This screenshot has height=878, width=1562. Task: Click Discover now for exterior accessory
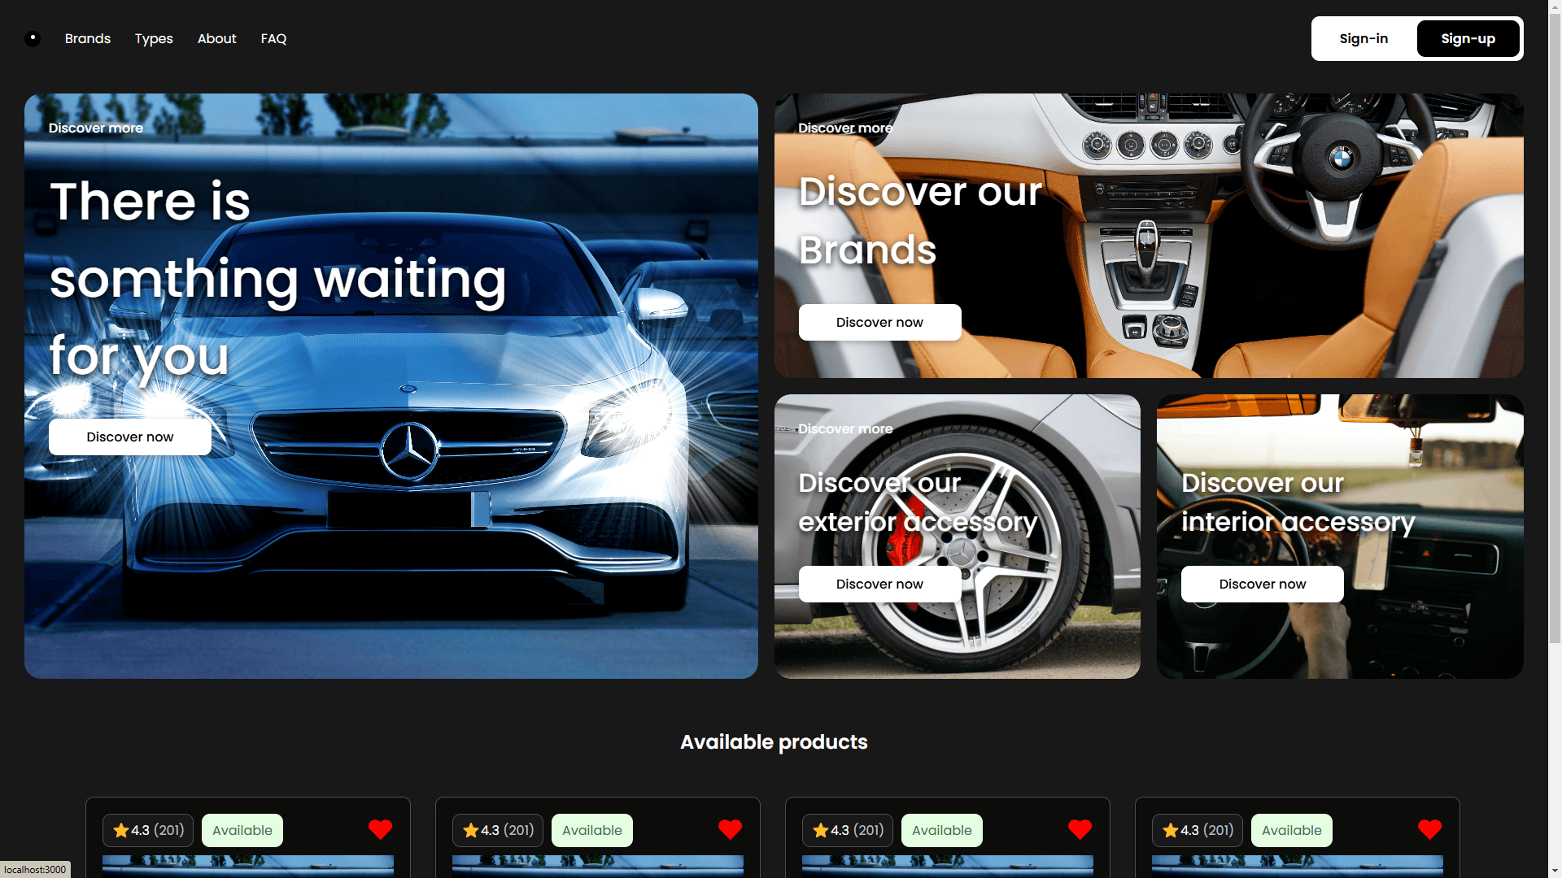pyautogui.click(x=879, y=584)
